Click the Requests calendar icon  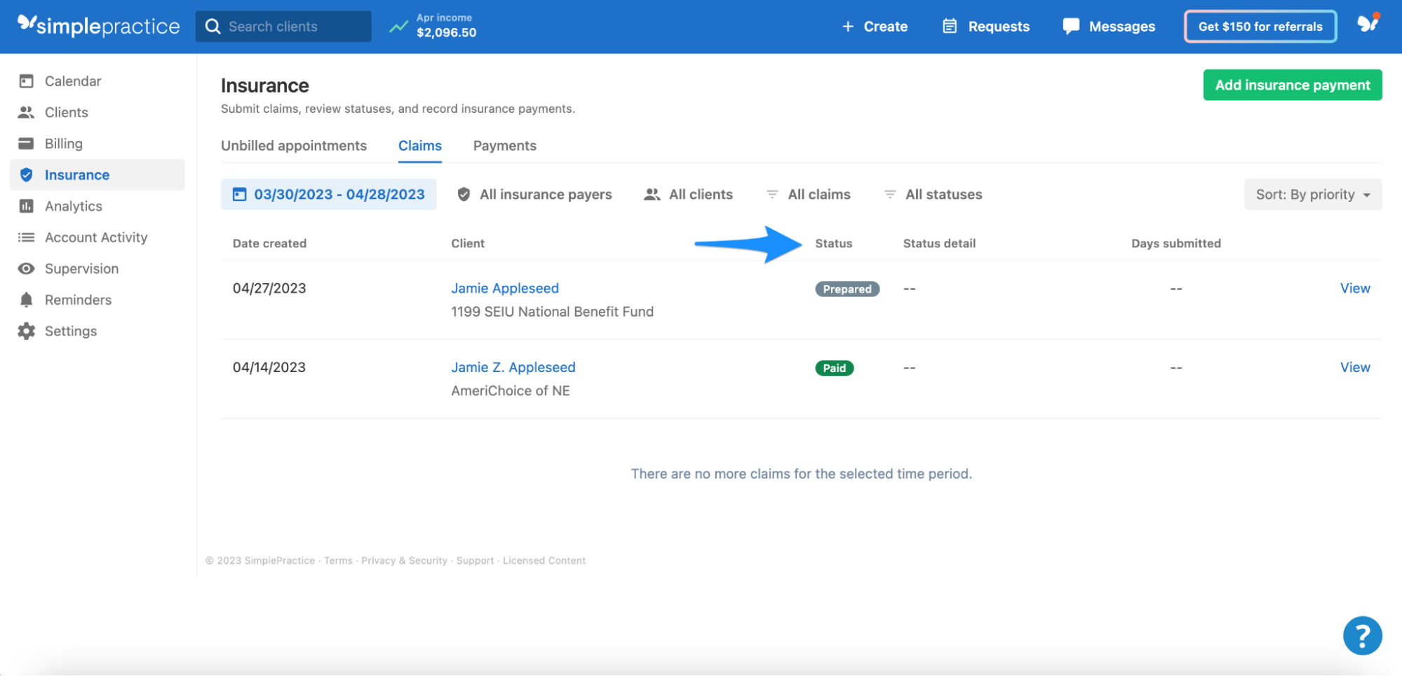point(950,27)
